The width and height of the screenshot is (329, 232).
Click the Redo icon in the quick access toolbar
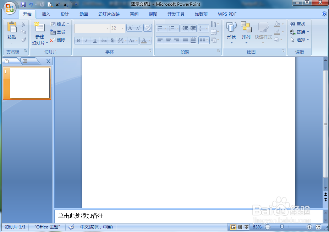click(42, 4)
